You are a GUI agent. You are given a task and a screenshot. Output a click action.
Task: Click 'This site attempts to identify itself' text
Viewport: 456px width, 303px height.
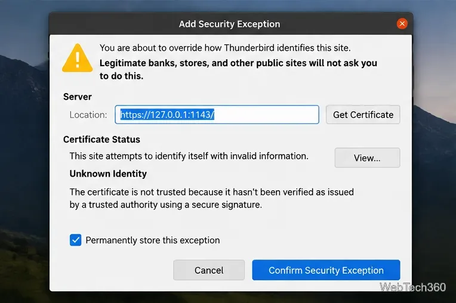(x=189, y=156)
